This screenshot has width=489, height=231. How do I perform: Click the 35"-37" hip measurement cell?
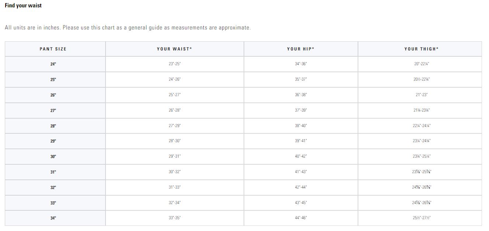point(301,80)
